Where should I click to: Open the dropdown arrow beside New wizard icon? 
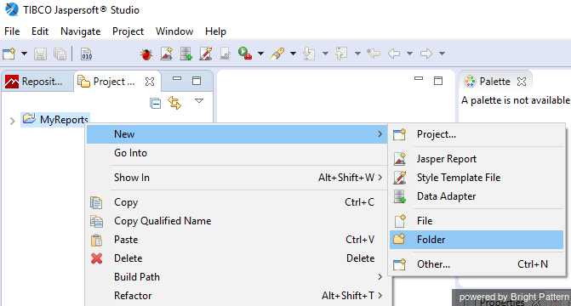coord(24,54)
